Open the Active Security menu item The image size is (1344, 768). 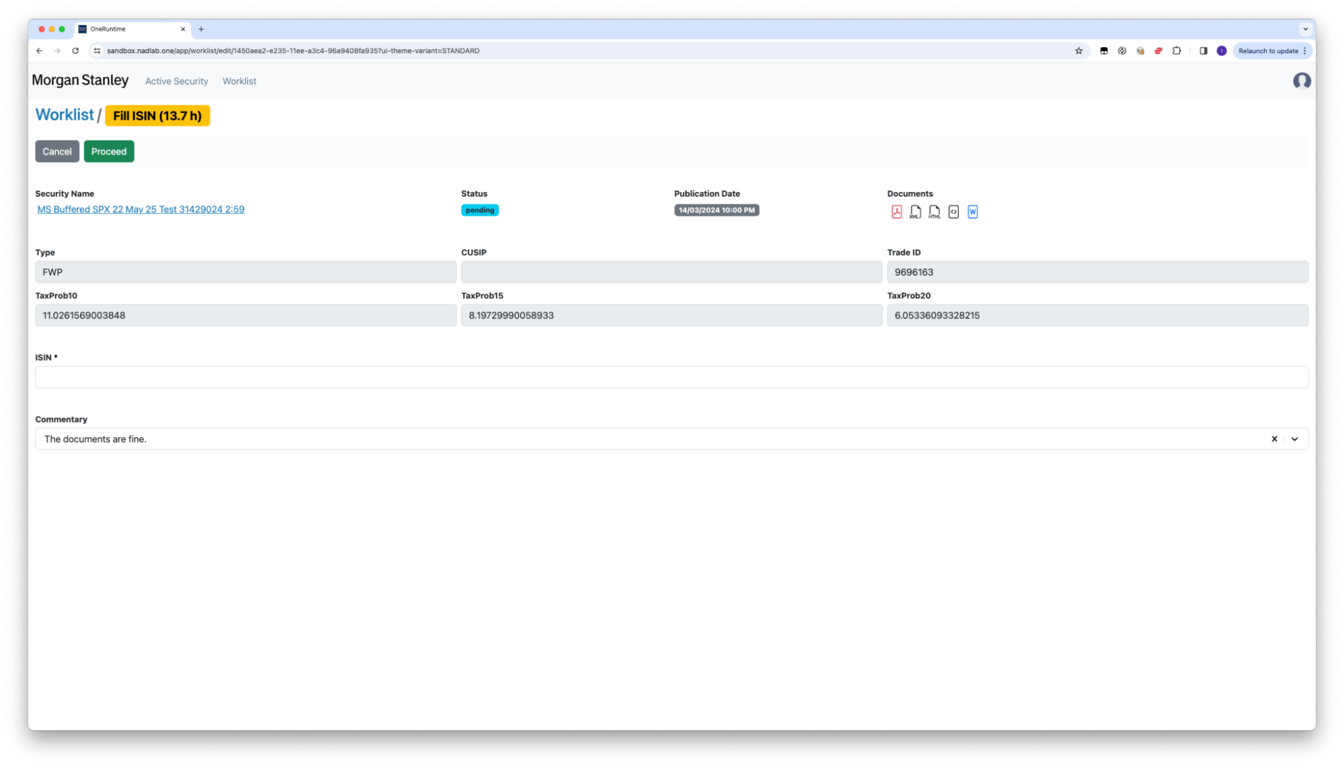pyautogui.click(x=176, y=81)
